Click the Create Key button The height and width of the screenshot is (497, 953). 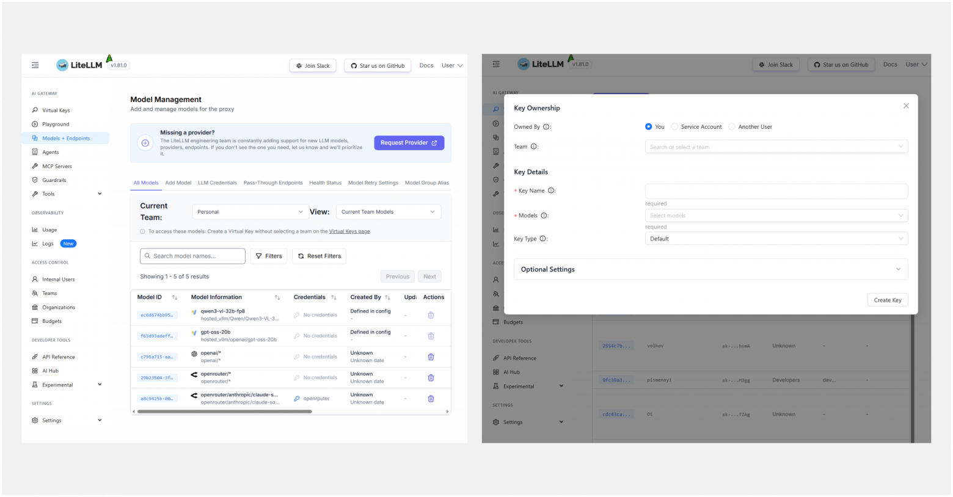[888, 300]
